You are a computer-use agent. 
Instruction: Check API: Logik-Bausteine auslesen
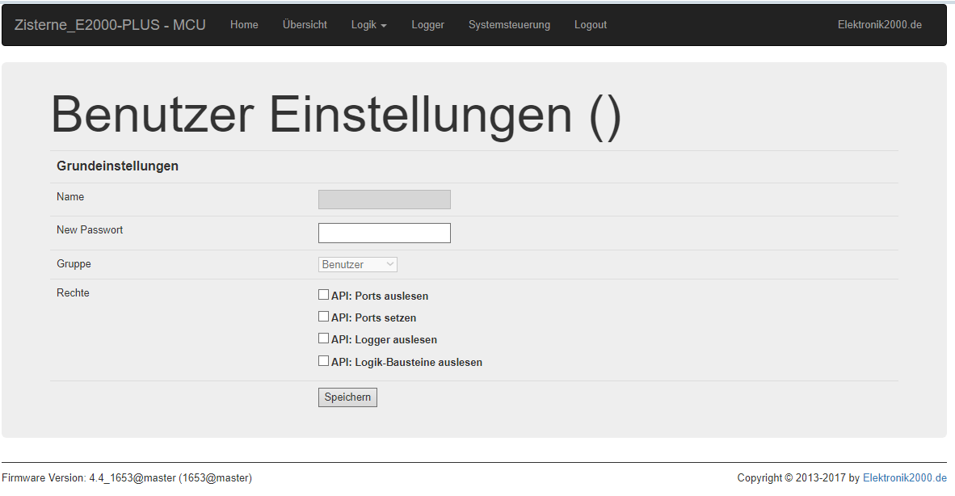pos(323,361)
